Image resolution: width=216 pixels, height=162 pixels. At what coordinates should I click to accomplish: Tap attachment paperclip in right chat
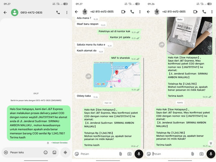193,154
